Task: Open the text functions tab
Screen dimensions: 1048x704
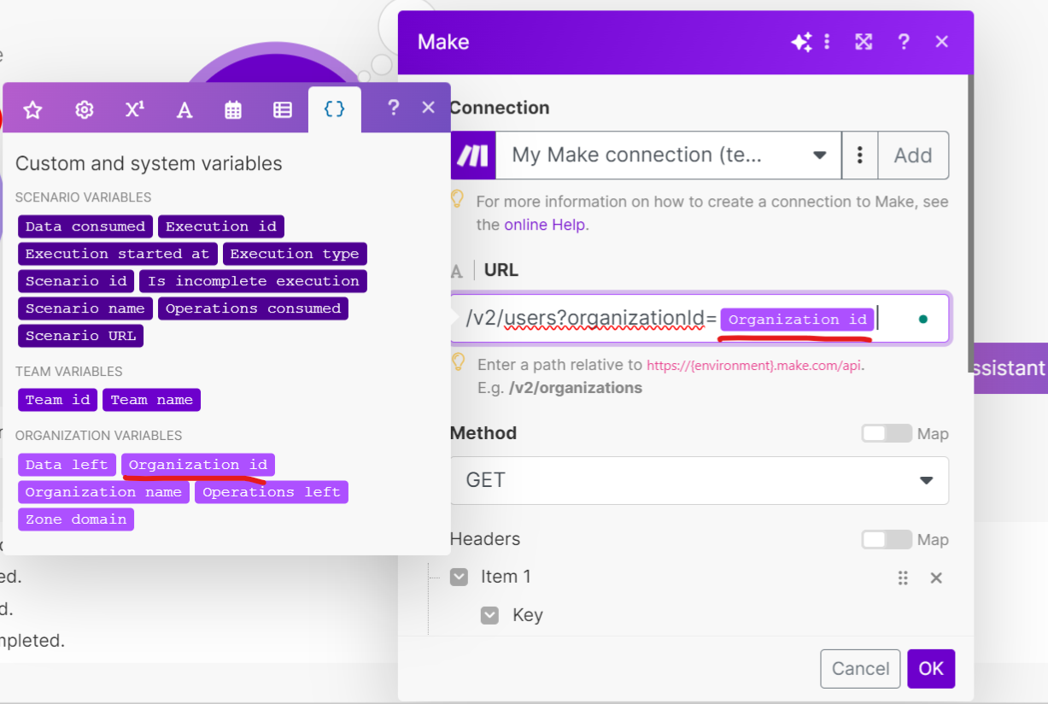Action: pyautogui.click(x=184, y=109)
